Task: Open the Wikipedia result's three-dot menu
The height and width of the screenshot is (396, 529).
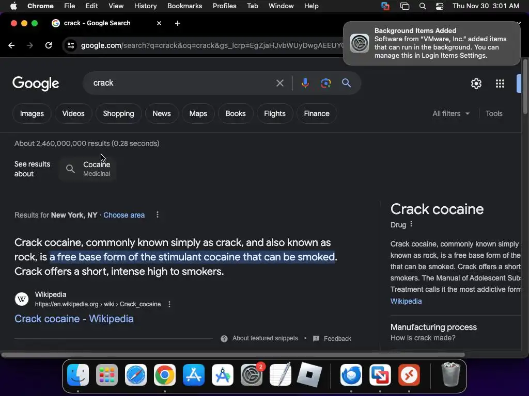Action: click(169, 304)
